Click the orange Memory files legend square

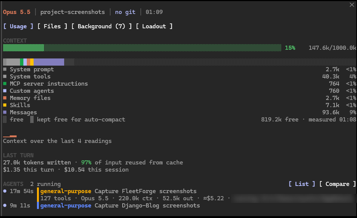(x=5, y=98)
